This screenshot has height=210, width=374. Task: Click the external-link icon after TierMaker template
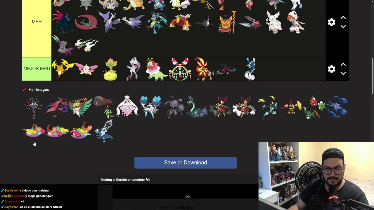[x=148, y=180]
